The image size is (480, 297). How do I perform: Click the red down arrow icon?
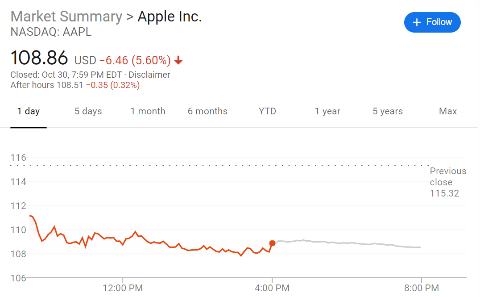click(x=178, y=60)
